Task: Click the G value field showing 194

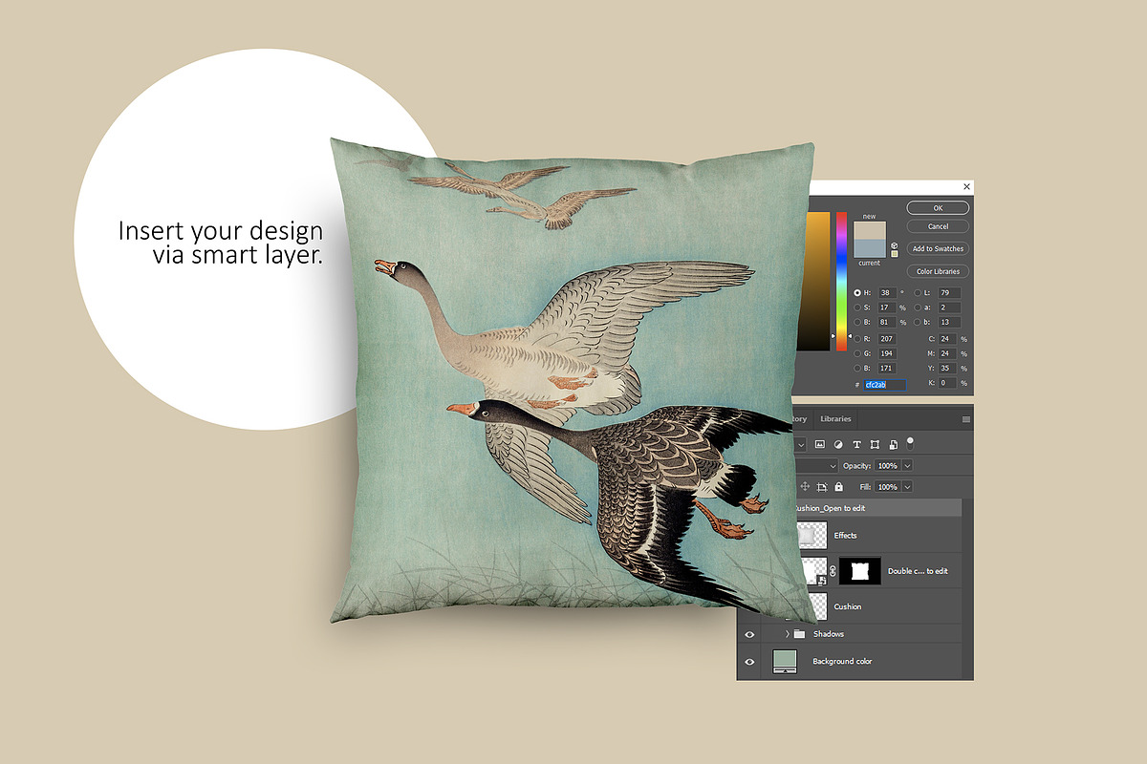Action: 887,353
